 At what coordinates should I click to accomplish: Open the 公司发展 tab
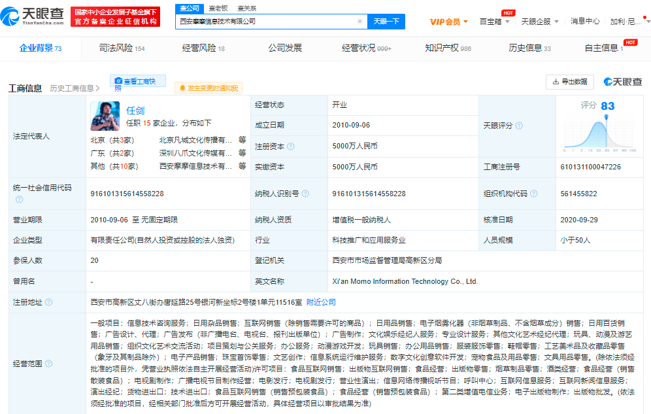[x=285, y=48]
